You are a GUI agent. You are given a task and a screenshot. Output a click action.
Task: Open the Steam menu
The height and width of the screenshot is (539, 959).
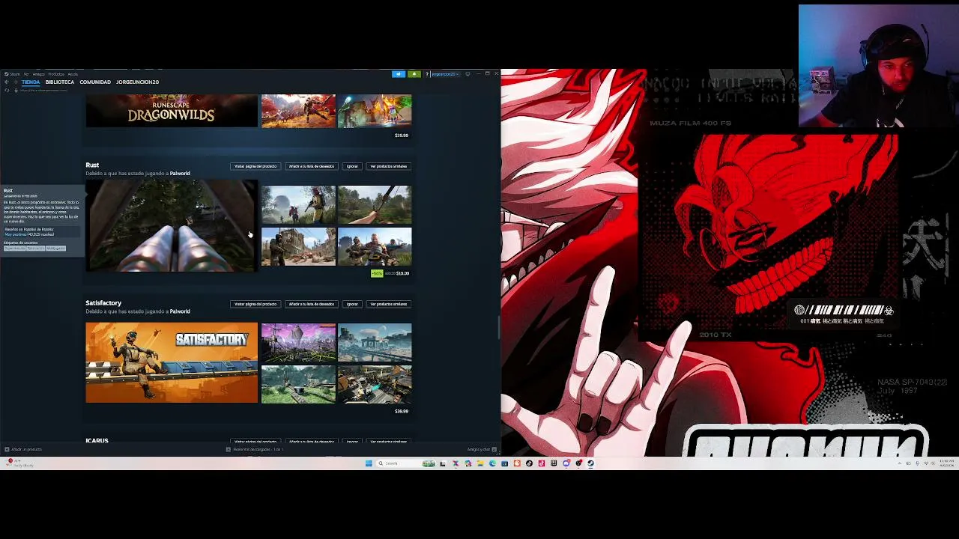coord(13,74)
